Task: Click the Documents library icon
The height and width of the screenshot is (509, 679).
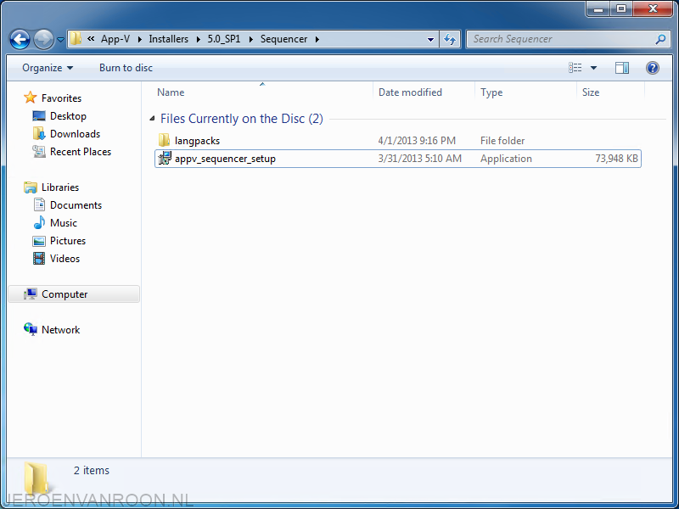Action: point(39,204)
